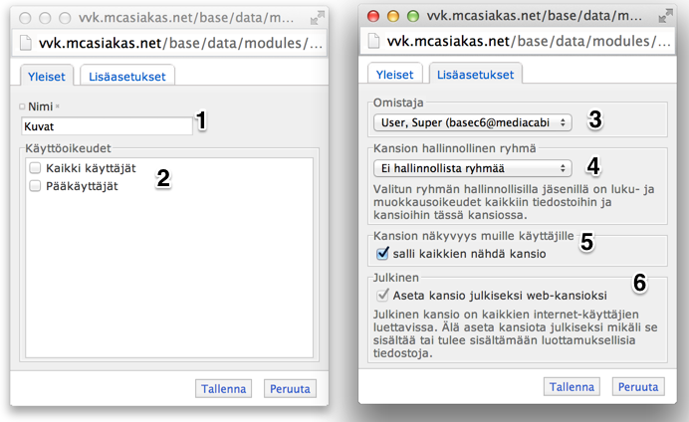The width and height of the screenshot is (689, 422).
Task: Click the green zoom button in right window
Action: coord(413,16)
